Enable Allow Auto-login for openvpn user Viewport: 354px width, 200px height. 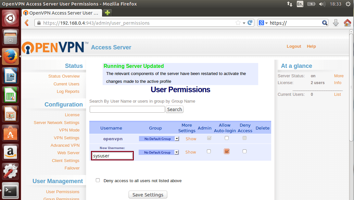tap(227, 138)
